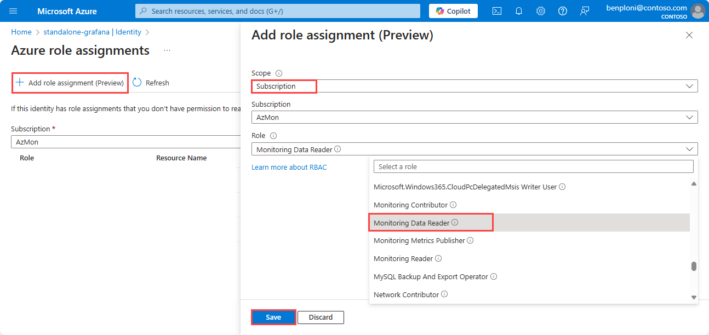Click the Refresh icon
This screenshot has height=335, width=709.
(x=137, y=83)
